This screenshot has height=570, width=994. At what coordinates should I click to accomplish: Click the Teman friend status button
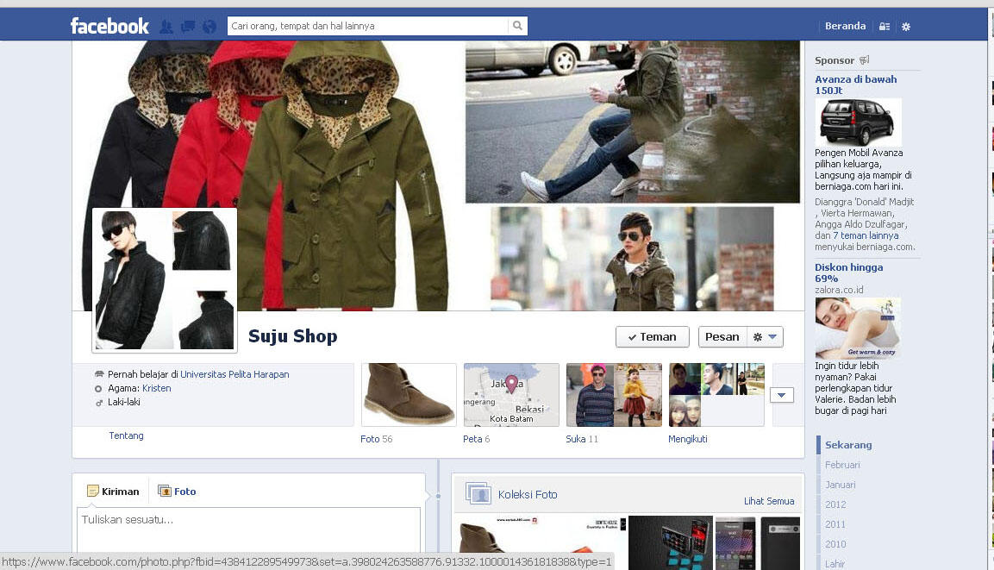click(653, 336)
